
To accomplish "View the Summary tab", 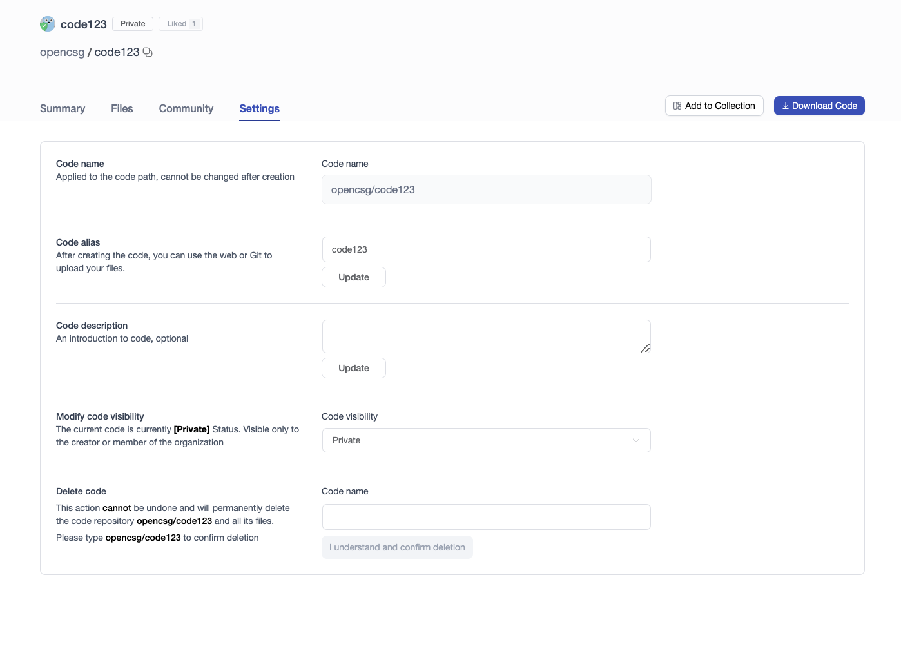I will (62, 108).
